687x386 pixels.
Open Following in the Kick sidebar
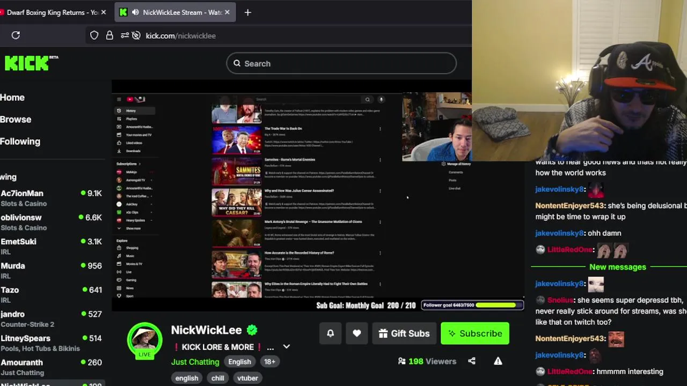[20, 142]
